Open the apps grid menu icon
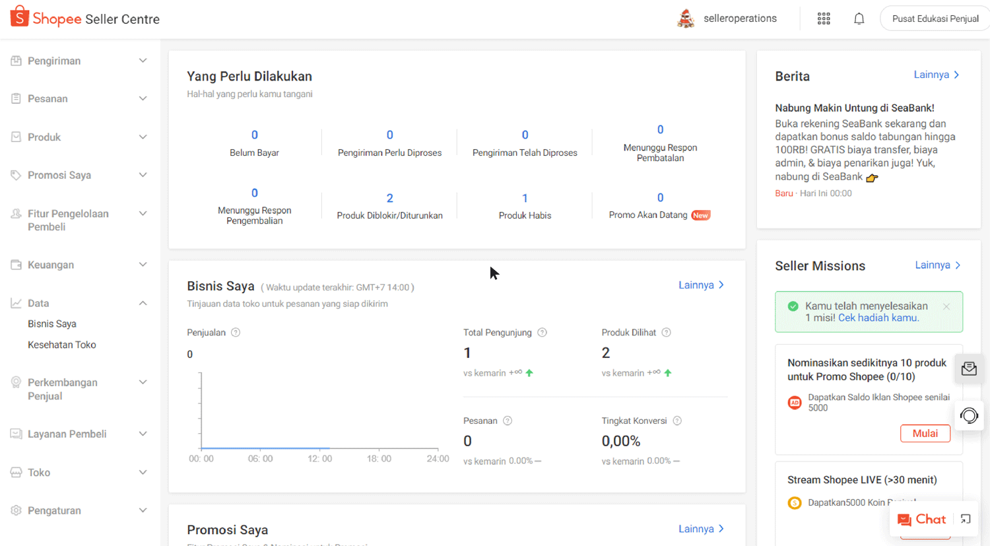Screen dimensions: 990x546 [824, 18]
